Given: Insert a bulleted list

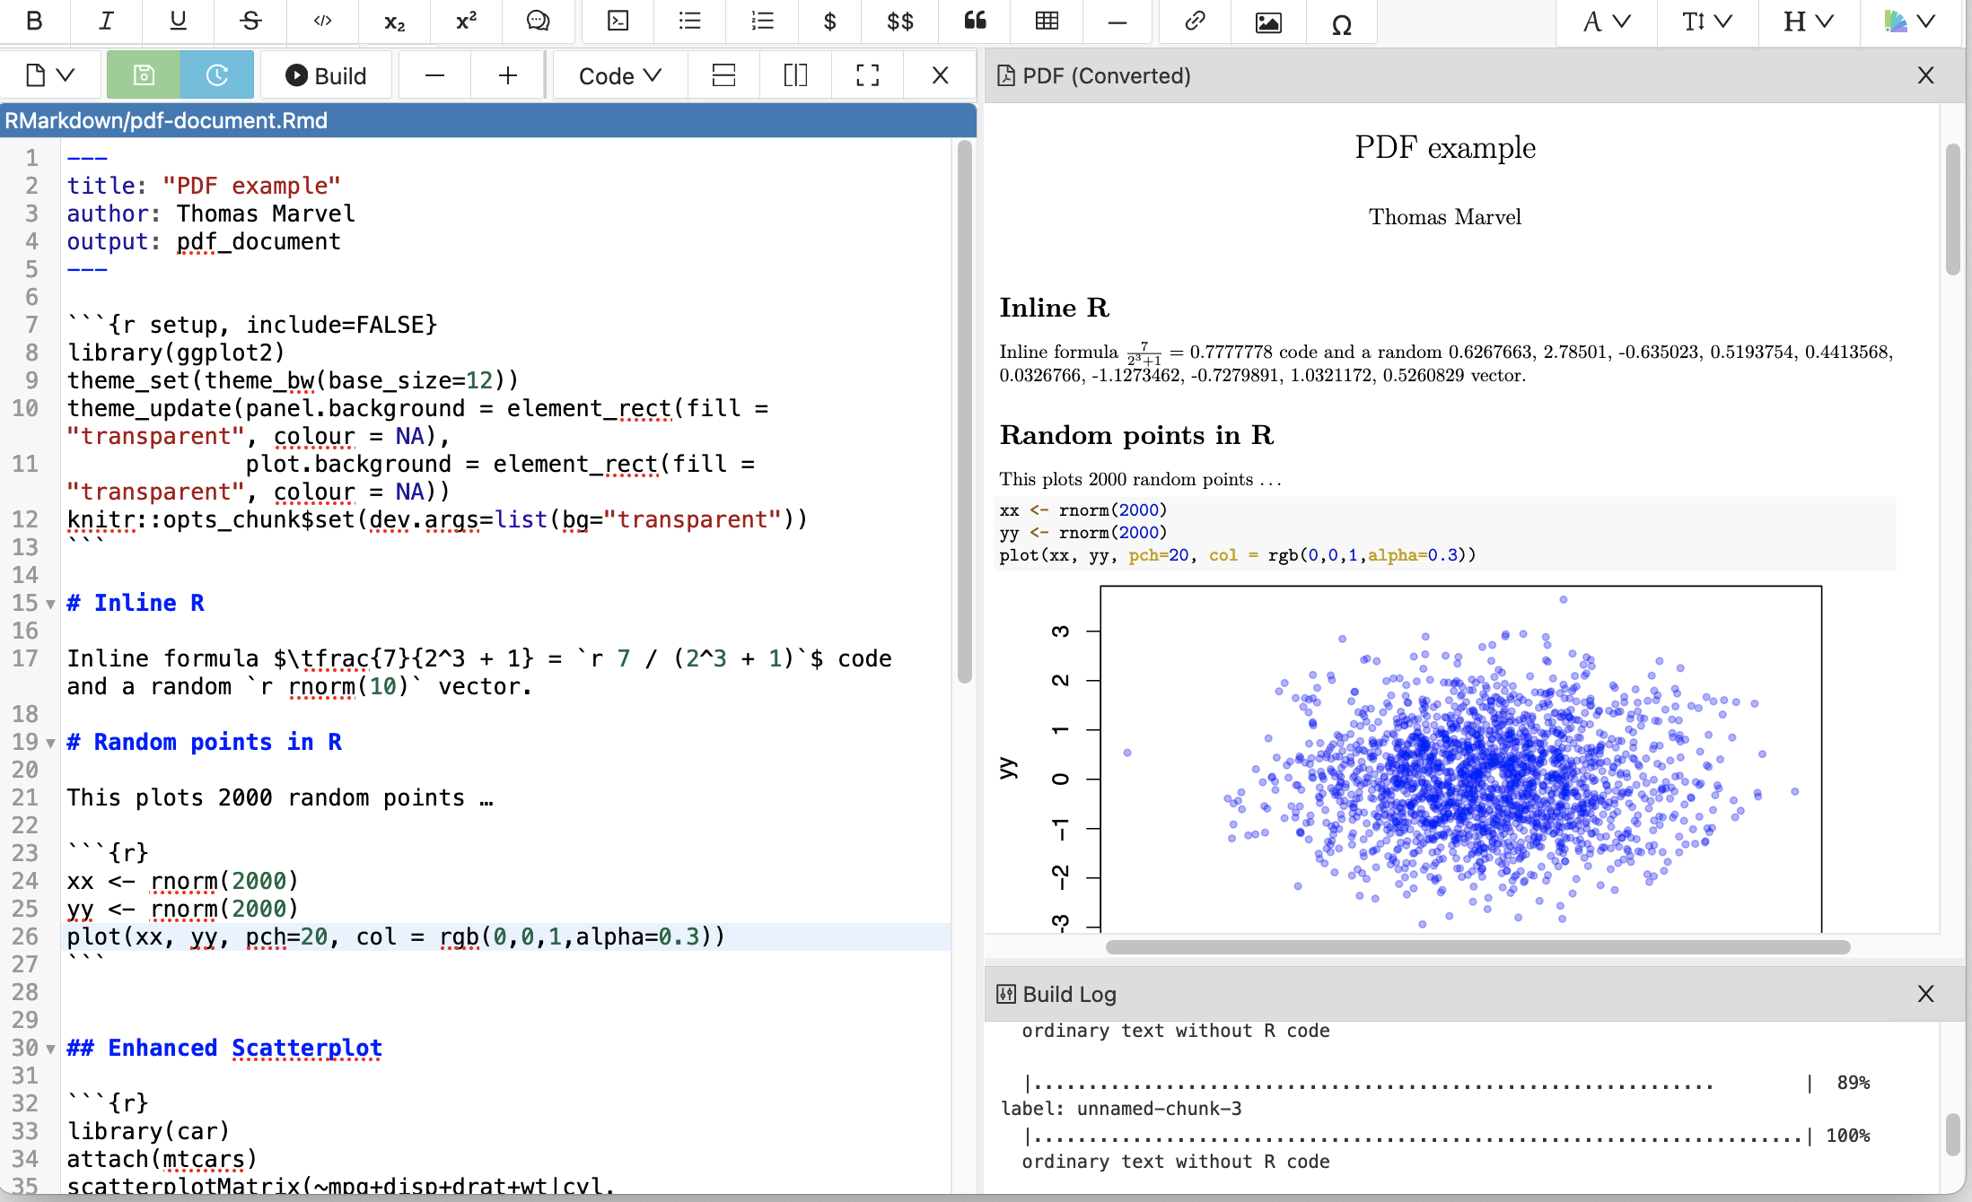Looking at the screenshot, I should tap(689, 21).
